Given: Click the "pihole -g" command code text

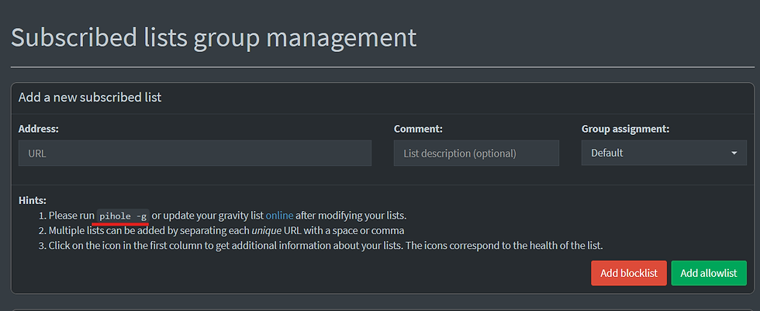Looking at the screenshot, I should pos(123,216).
